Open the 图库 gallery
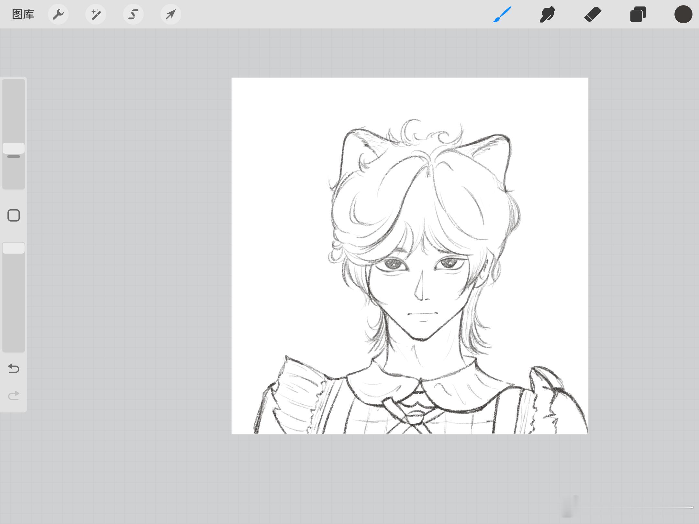Viewport: 699px width, 524px height. [x=23, y=14]
